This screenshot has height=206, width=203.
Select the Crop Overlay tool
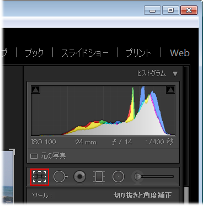40,177
